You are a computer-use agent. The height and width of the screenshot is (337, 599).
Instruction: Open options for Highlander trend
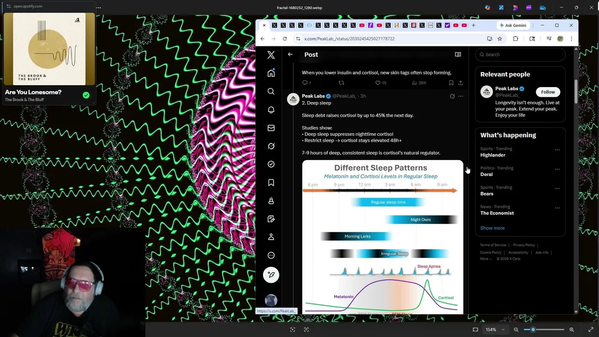point(557,150)
